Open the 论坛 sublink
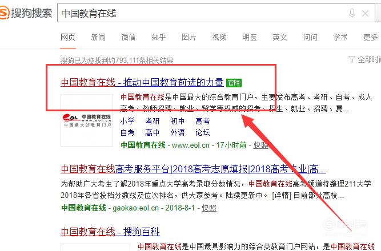This screenshot has width=381, height=251. click(x=202, y=132)
